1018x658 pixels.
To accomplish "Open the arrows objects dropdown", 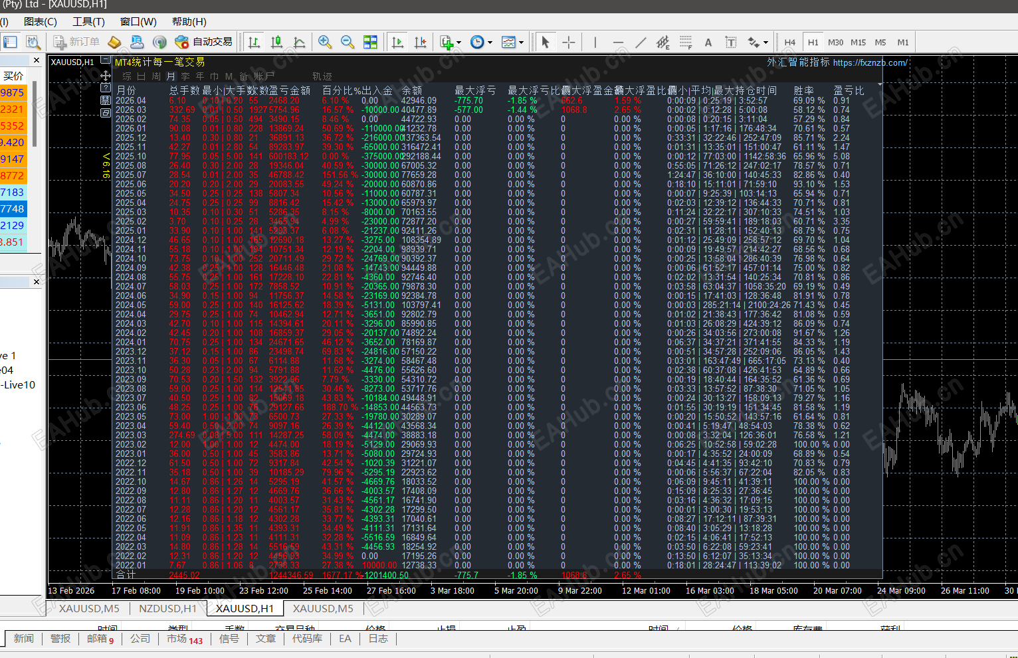I will pyautogui.click(x=758, y=42).
